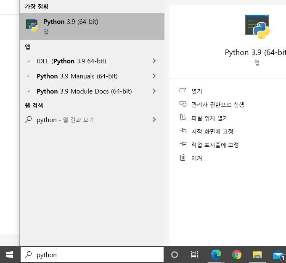Choose 파일 위치 열기 action
This screenshot has height=263, width=286.
209,118
